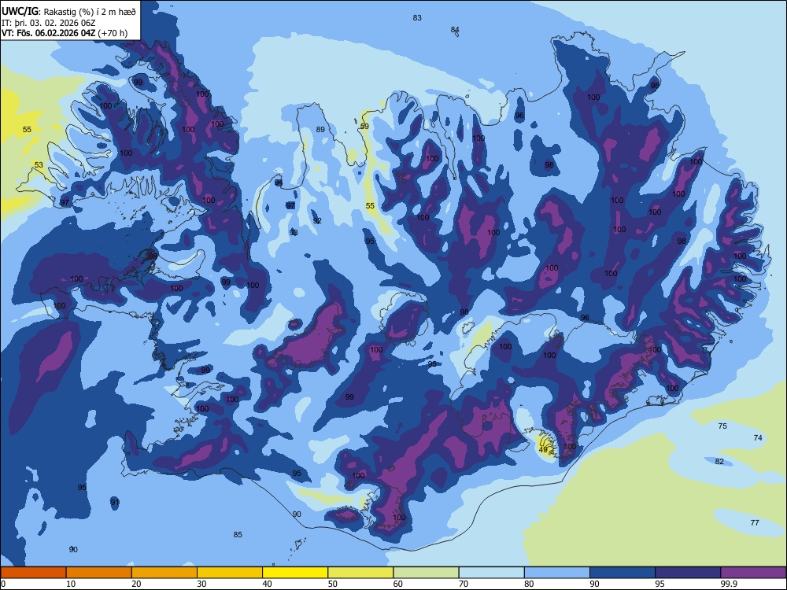Click the orange 10–20 legend swatch

point(99,573)
